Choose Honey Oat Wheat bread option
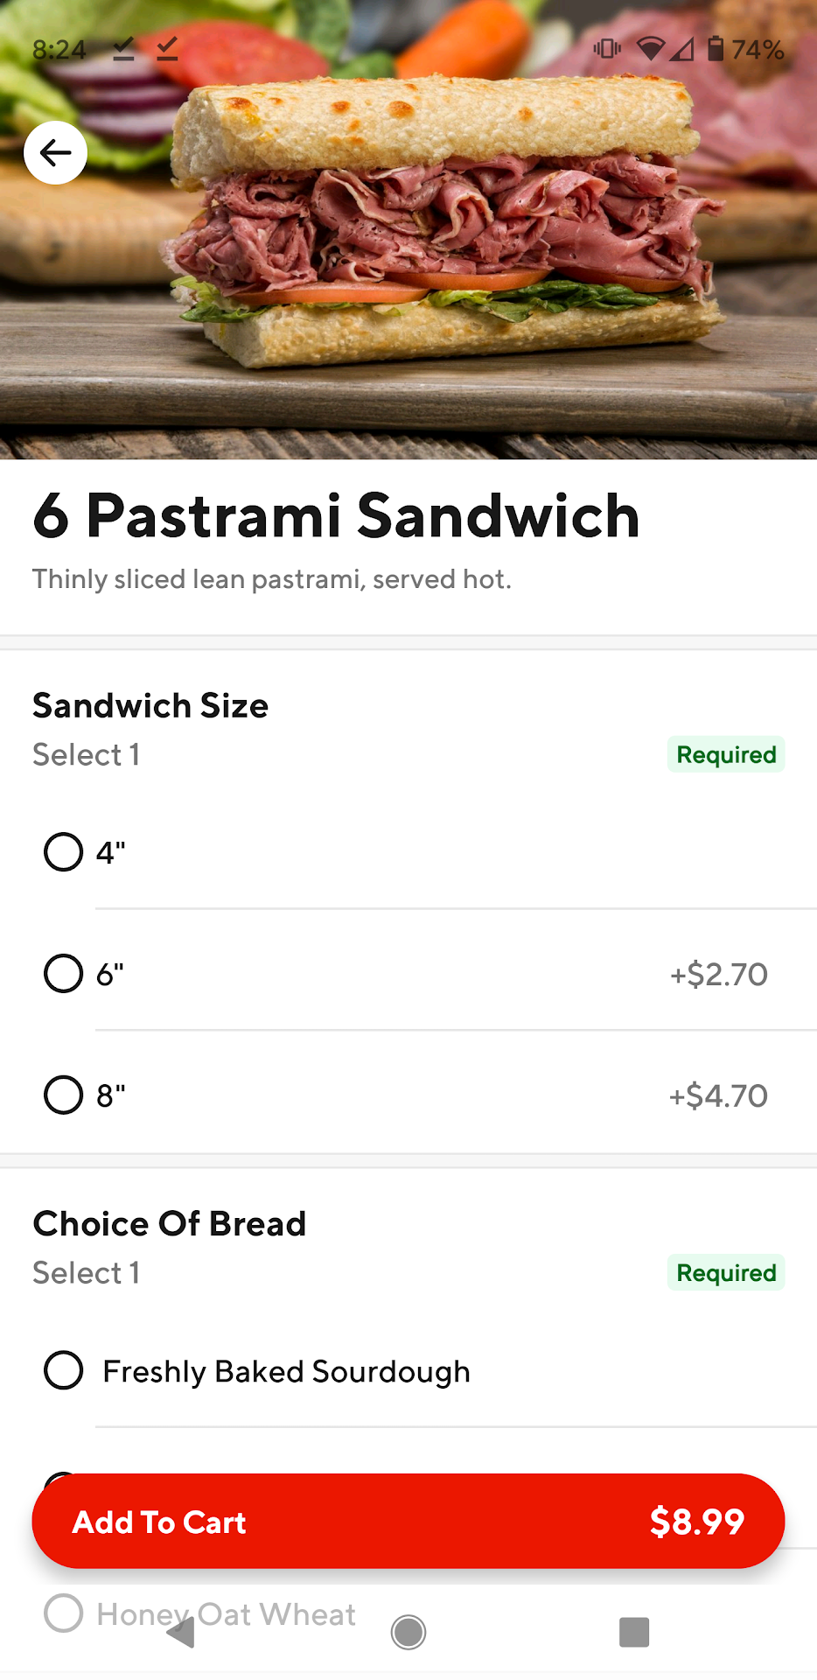 64,1613
